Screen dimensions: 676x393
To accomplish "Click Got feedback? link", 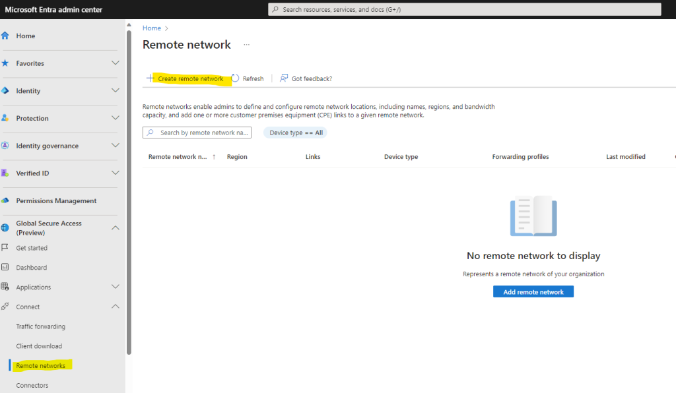I will point(306,78).
